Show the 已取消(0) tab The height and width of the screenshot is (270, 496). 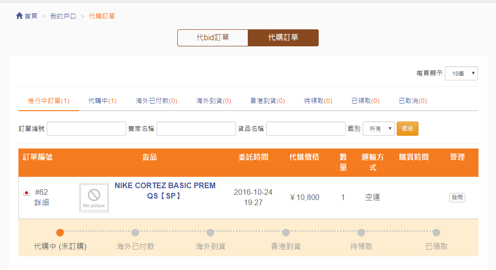tap(412, 101)
